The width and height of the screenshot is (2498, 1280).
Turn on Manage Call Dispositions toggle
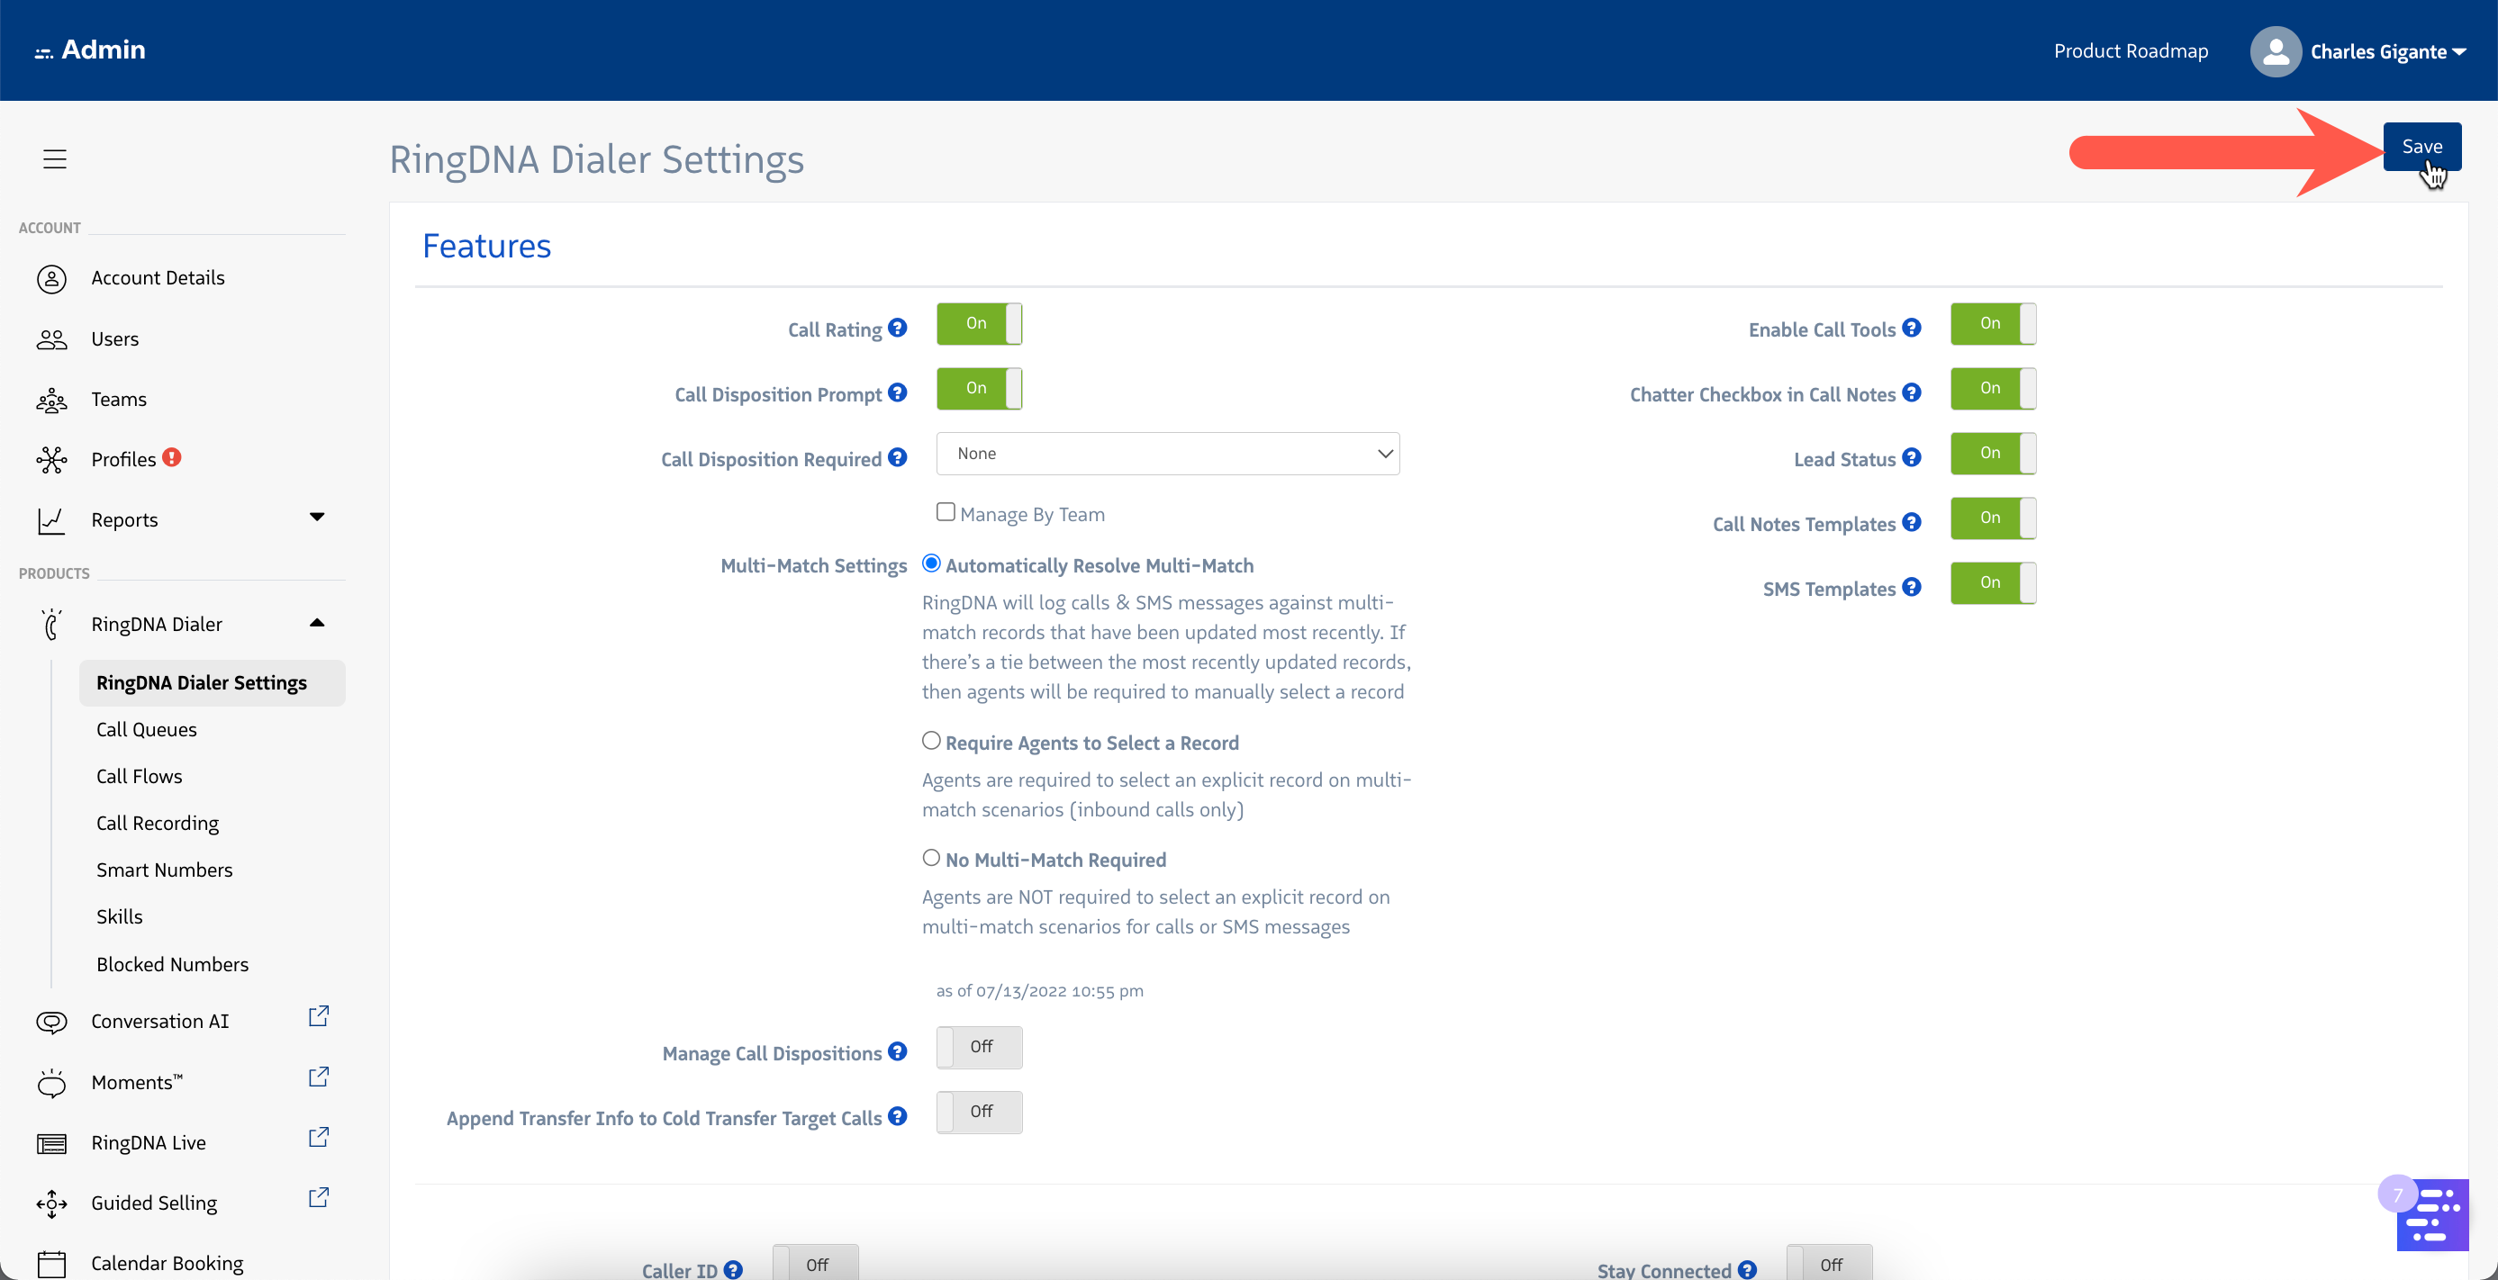pyautogui.click(x=979, y=1048)
